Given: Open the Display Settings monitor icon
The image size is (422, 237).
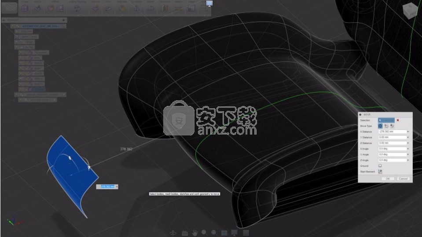Looking at the screenshot, I should coord(235,233).
